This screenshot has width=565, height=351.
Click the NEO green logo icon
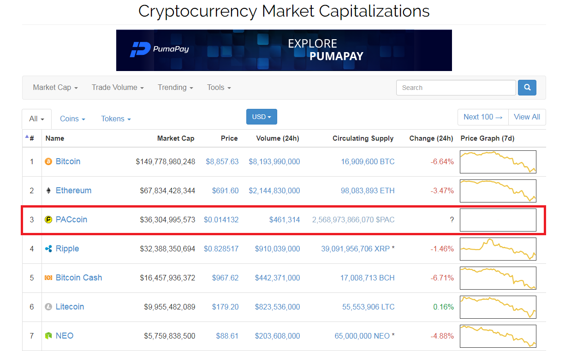48,336
